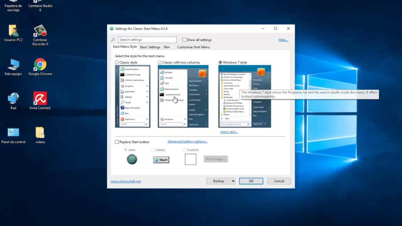Open Panel de control desktop icon
The height and width of the screenshot is (226, 402).
coord(13,135)
